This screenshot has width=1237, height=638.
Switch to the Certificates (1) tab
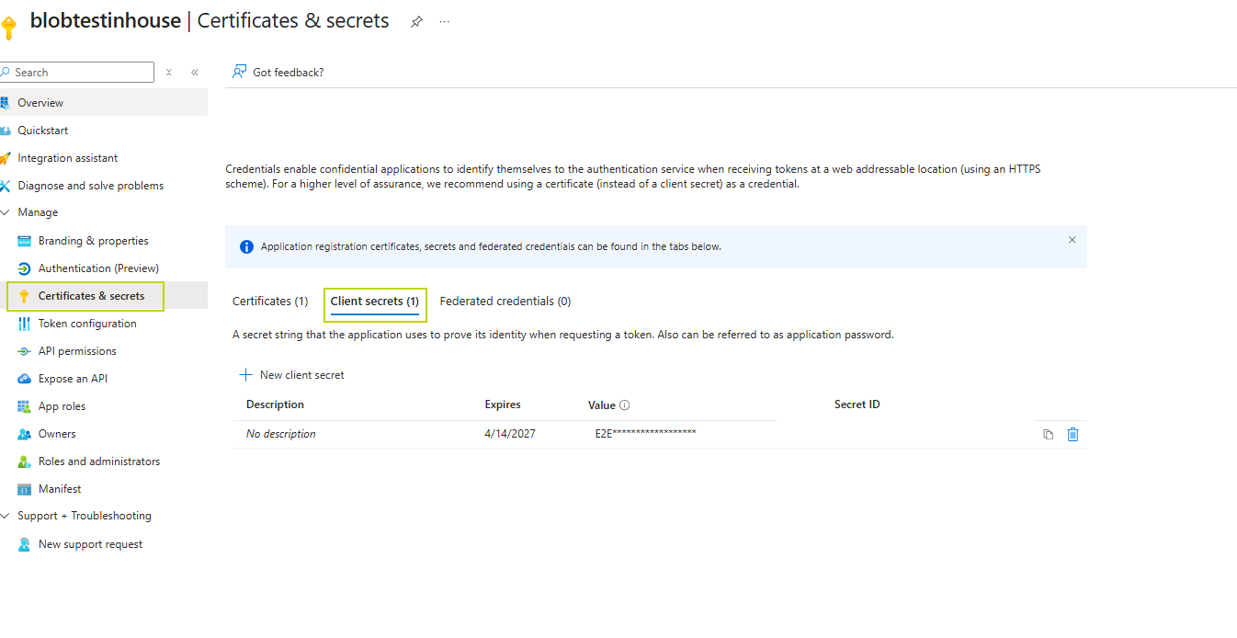click(x=270, y=302)
